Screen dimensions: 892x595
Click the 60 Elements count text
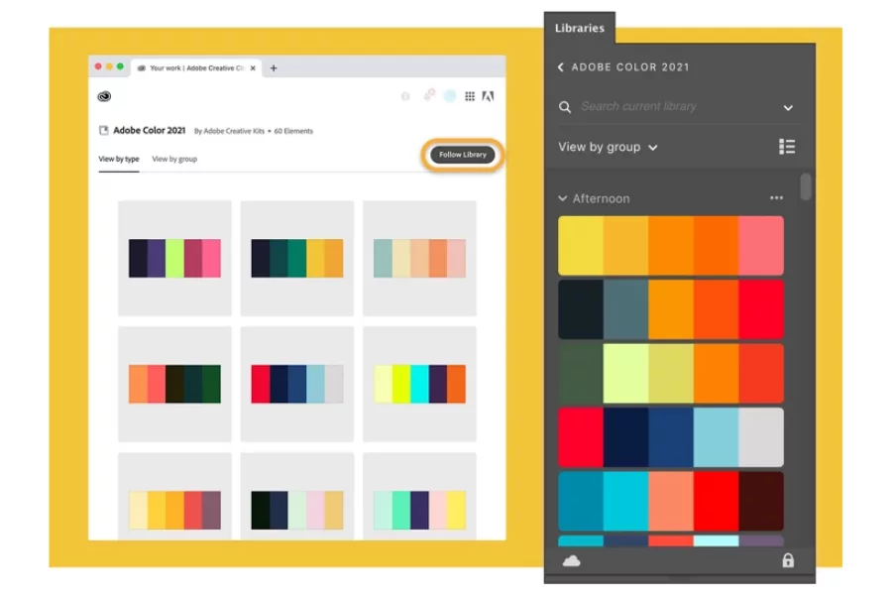click(x=293, y=131)
